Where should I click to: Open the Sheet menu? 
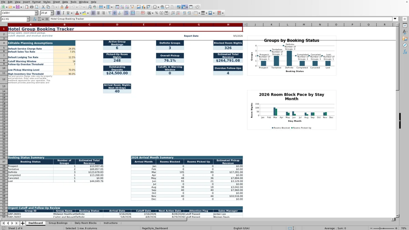point(56,2)
